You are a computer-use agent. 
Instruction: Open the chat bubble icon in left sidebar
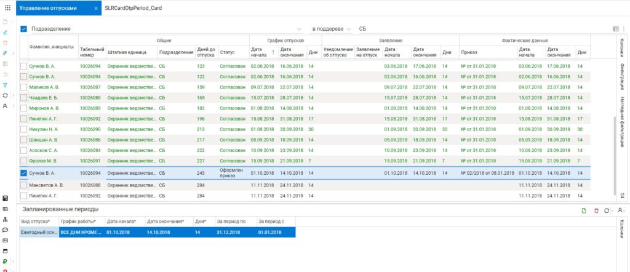coord(5,230)
